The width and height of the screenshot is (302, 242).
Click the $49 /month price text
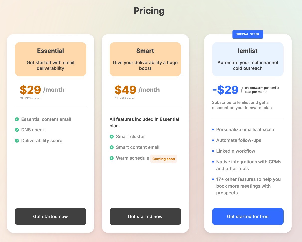click(x=137, y=90)
